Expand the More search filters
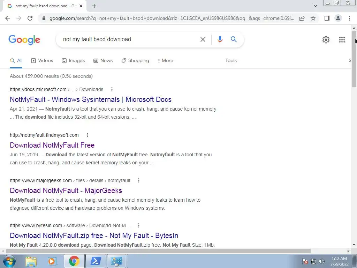 point(166,60)
